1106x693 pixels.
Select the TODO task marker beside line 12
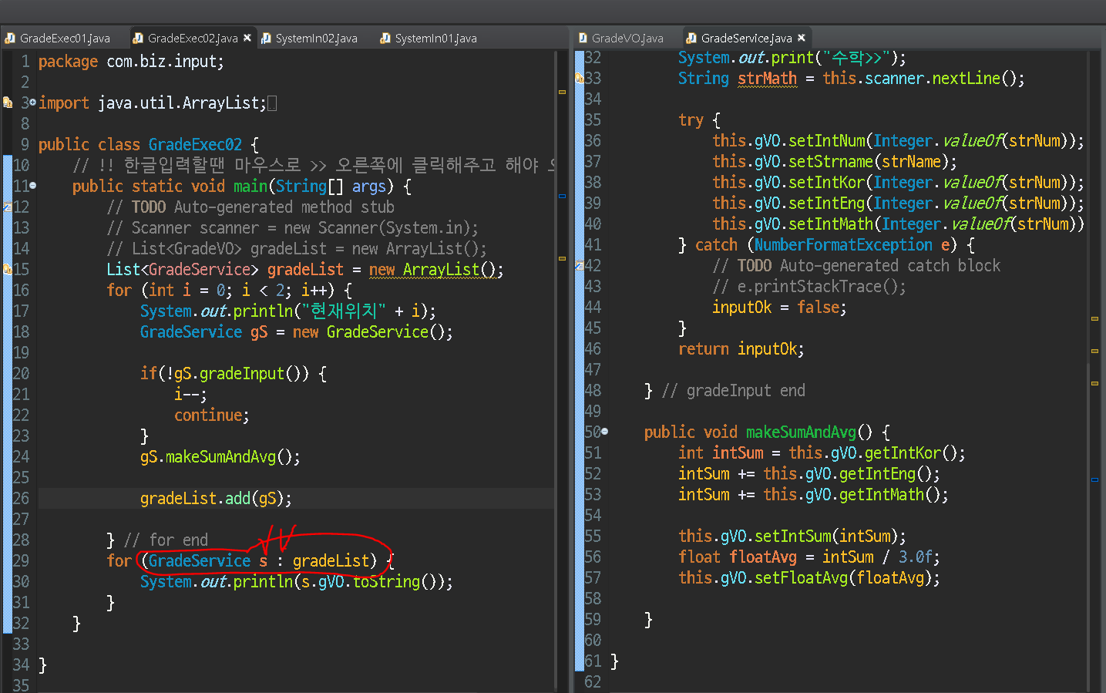click(7, 207)
